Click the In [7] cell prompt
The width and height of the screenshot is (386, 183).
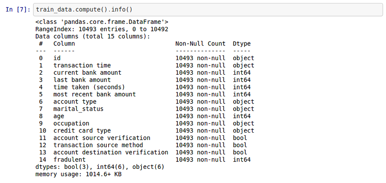point(18,10)
